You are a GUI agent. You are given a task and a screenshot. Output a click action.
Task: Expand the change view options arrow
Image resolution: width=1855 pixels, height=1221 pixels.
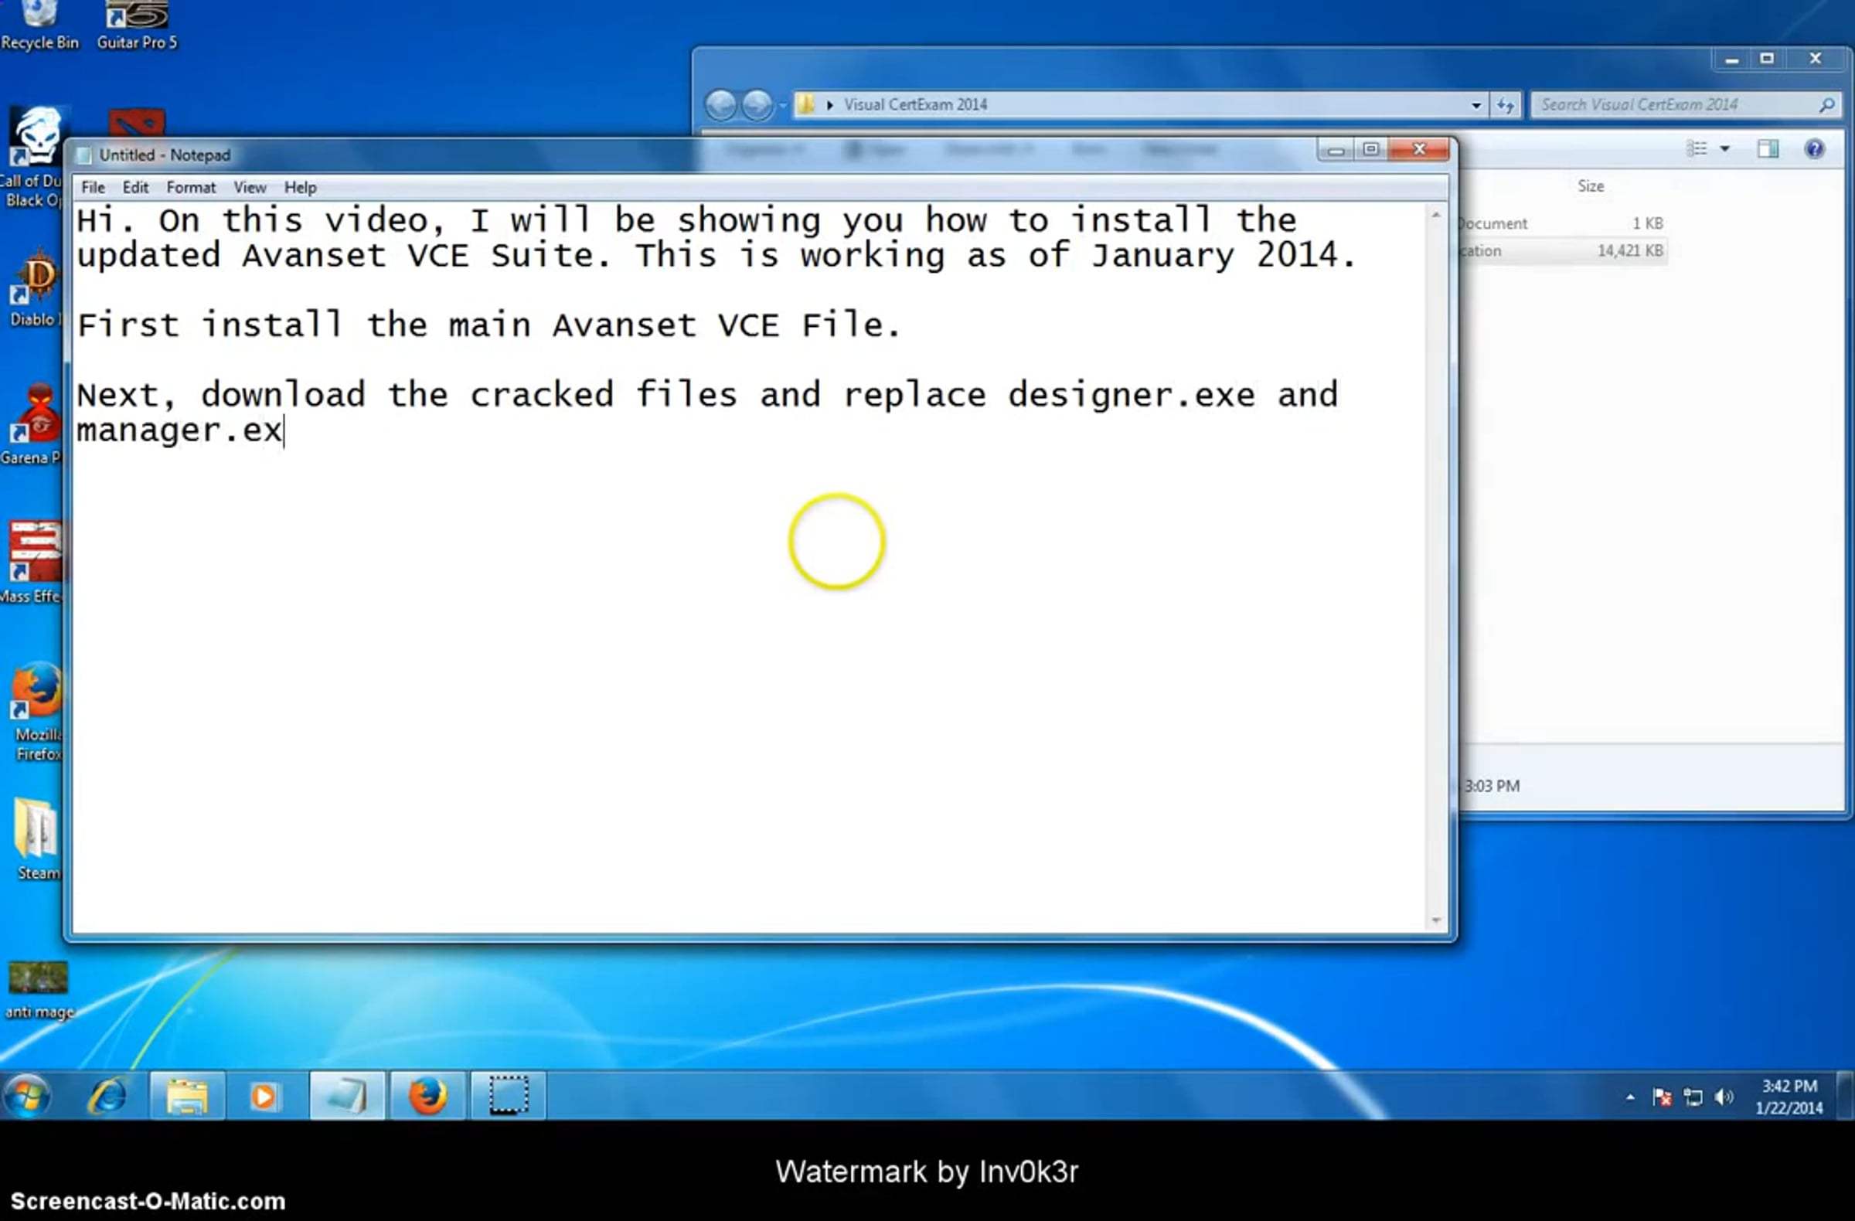click(1725, 149)
